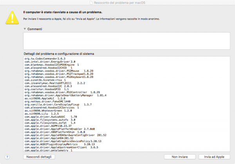The width and height of the screenshot is (235, 164).
Task: Select the PS2Keyboard 1.8.29 line
Action: pos(59,77)
